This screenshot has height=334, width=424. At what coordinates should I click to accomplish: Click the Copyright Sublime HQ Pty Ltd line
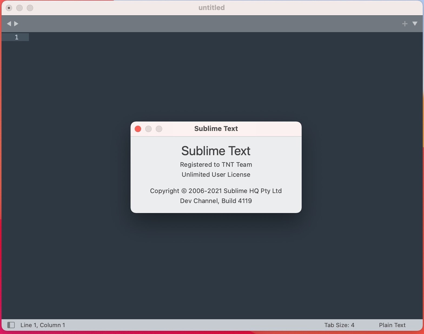[216, 191]
